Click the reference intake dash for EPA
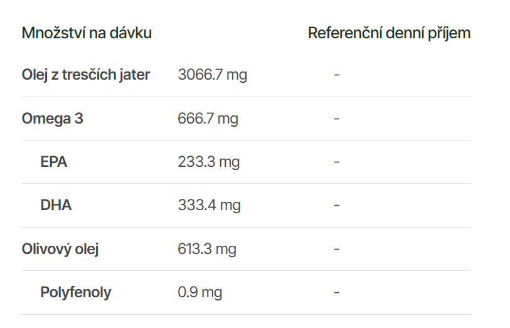The width and height of the screenshot is (510, 328). coord(337,162)
